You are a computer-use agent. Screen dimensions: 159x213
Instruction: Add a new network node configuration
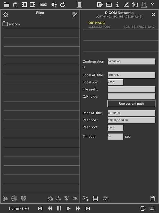click(86, 199)
